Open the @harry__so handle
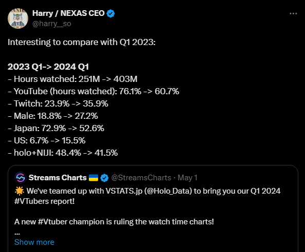Image resolution: width=305 pixels, height=252 pixels. (x=52, y=24)
